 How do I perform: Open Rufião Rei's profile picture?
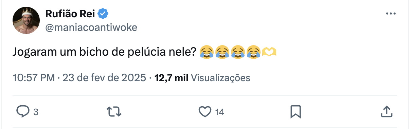(x=26, y=20)
